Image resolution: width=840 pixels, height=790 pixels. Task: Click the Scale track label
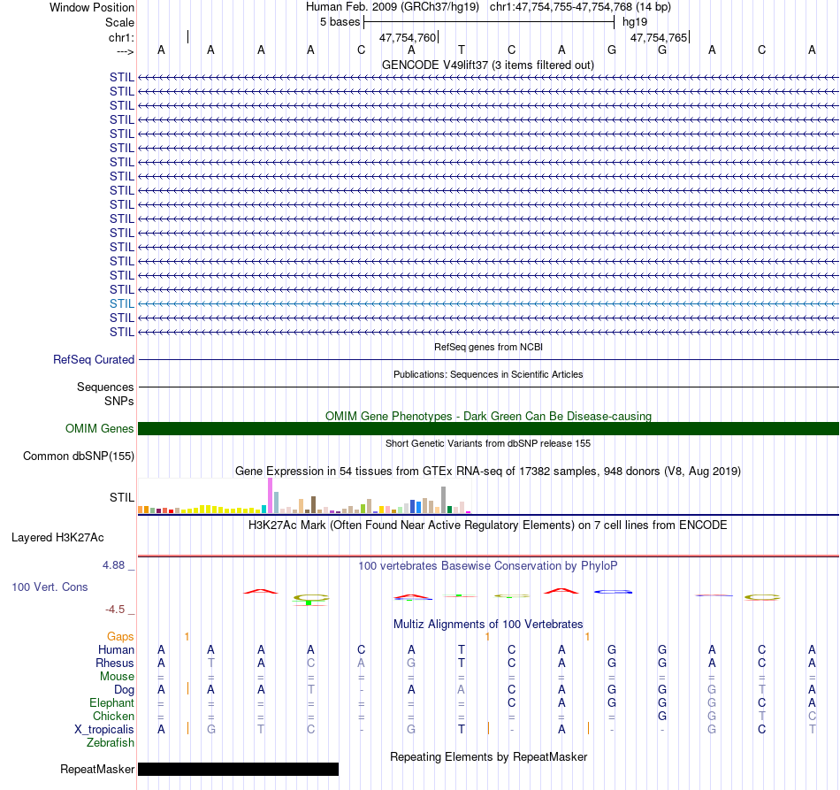click(119, 22)
